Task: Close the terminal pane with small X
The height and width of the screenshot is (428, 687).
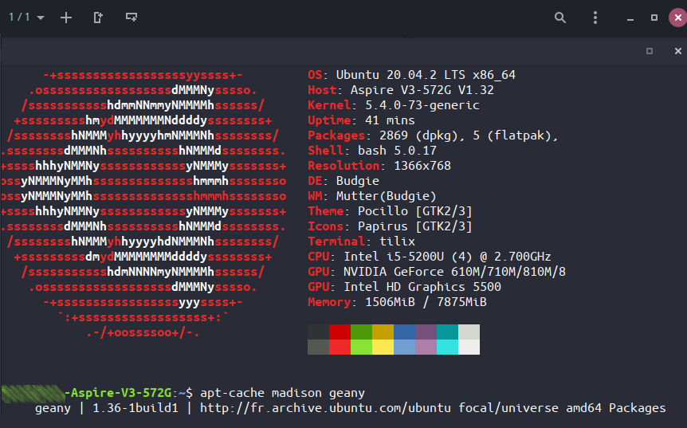Action: tap(678, 51)
